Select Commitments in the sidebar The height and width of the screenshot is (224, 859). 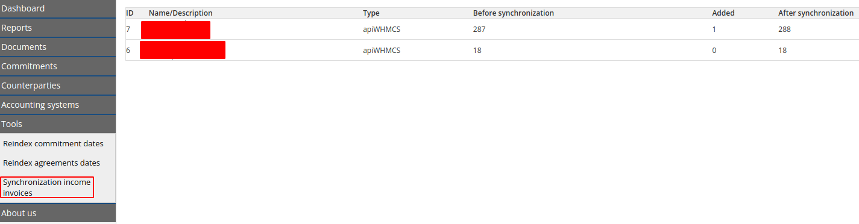click(x=58, y=66)
